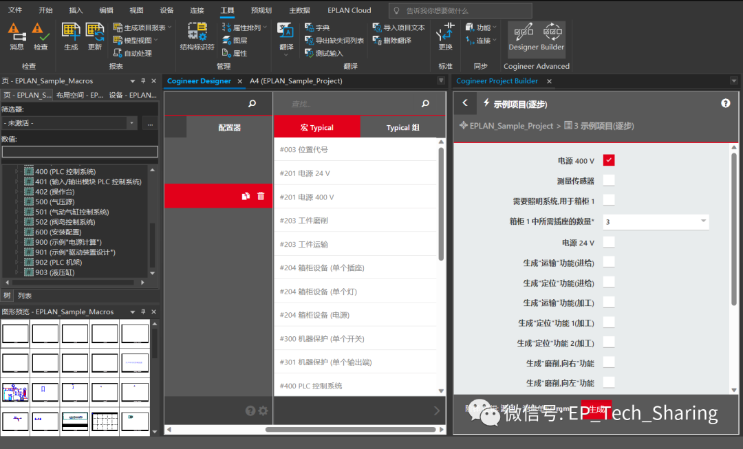This screenshot has width=743, height=449.
Task: Select the 检查 (Check) tool in the ribbon
Action: [39, 36]
